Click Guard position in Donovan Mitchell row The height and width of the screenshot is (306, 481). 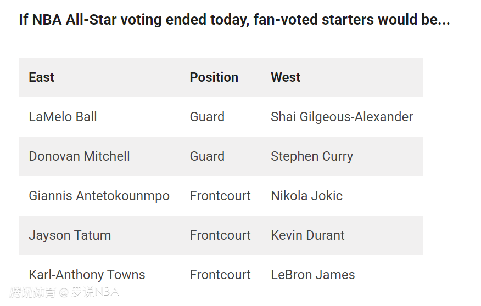[207, 156]
